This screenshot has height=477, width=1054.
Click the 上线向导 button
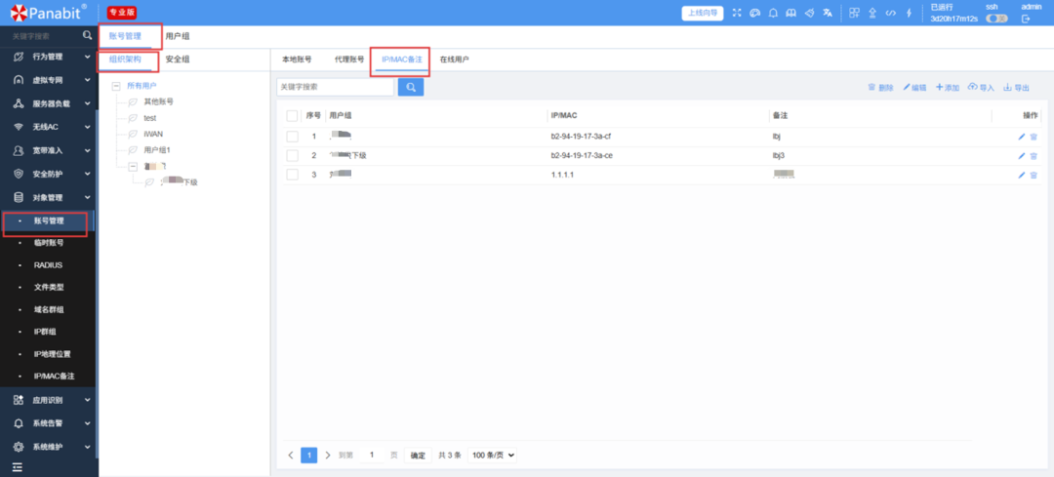point(703,13)
